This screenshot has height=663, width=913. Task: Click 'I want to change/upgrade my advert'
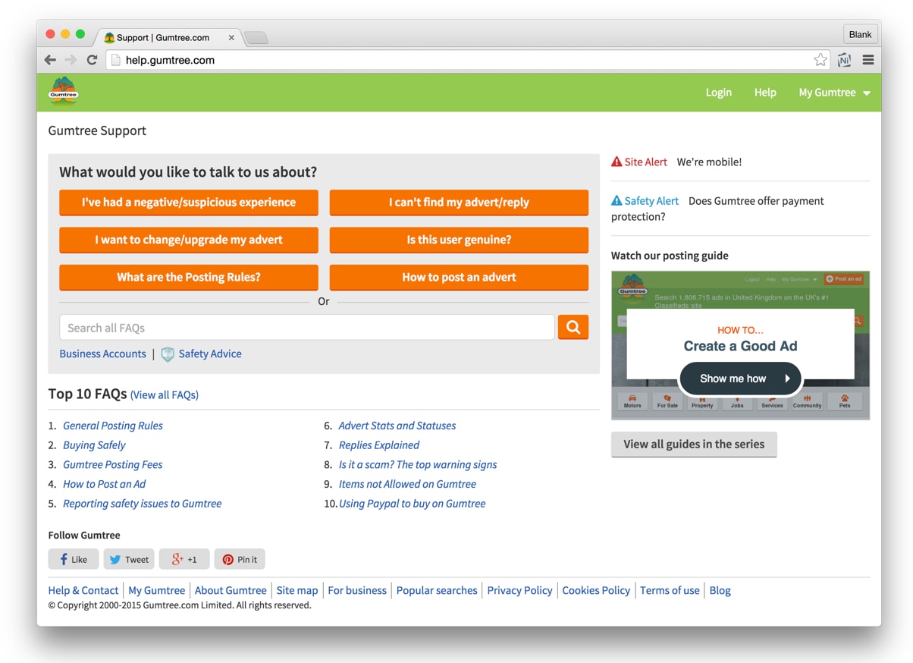(189, 240)
